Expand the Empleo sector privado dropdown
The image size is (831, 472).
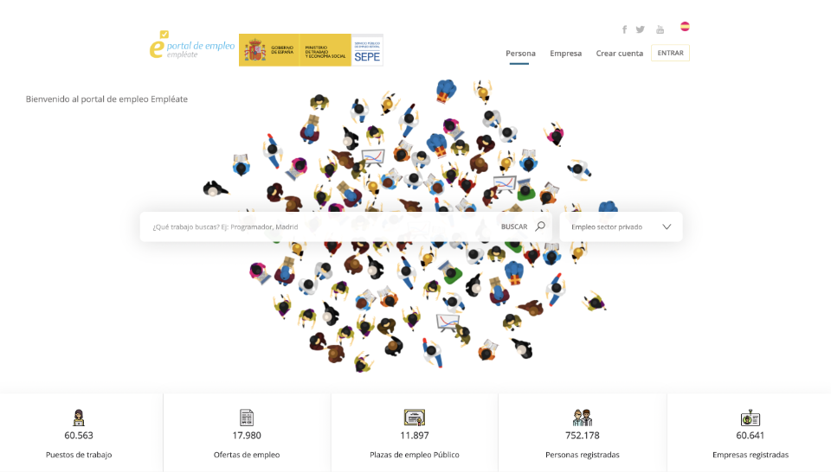coord(622,226)
